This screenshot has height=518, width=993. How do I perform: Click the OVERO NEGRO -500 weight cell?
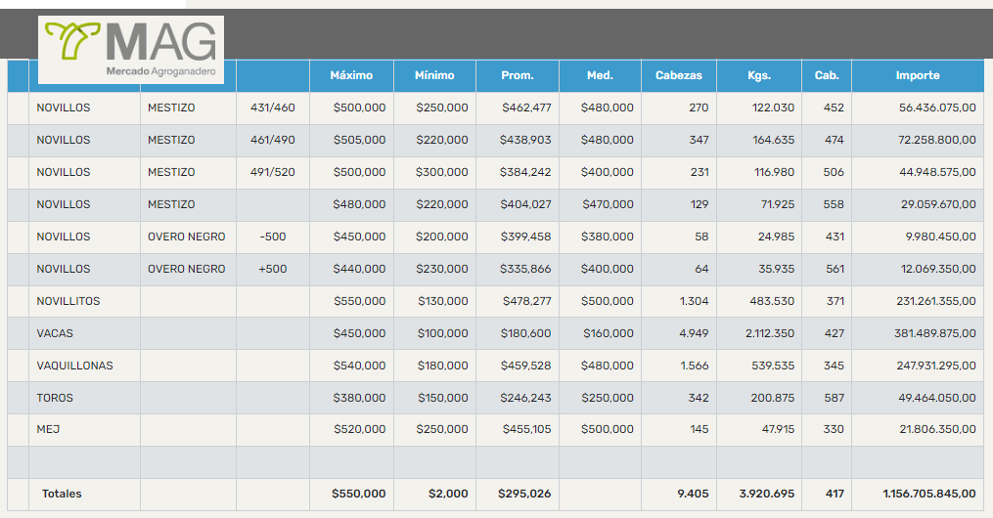coord(272,237)
